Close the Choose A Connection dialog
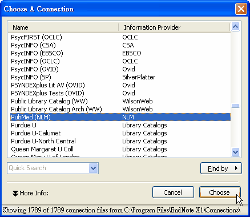 pos(241,9)
